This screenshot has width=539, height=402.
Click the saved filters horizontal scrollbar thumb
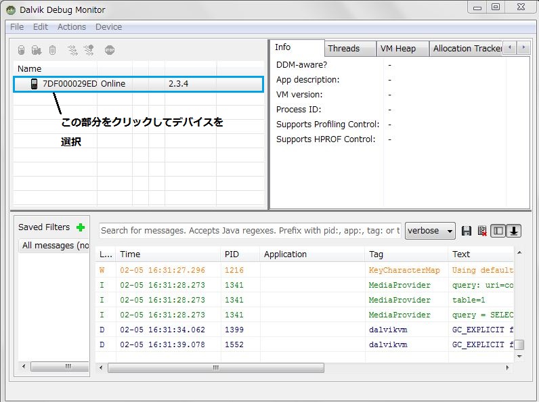(60, 367)
